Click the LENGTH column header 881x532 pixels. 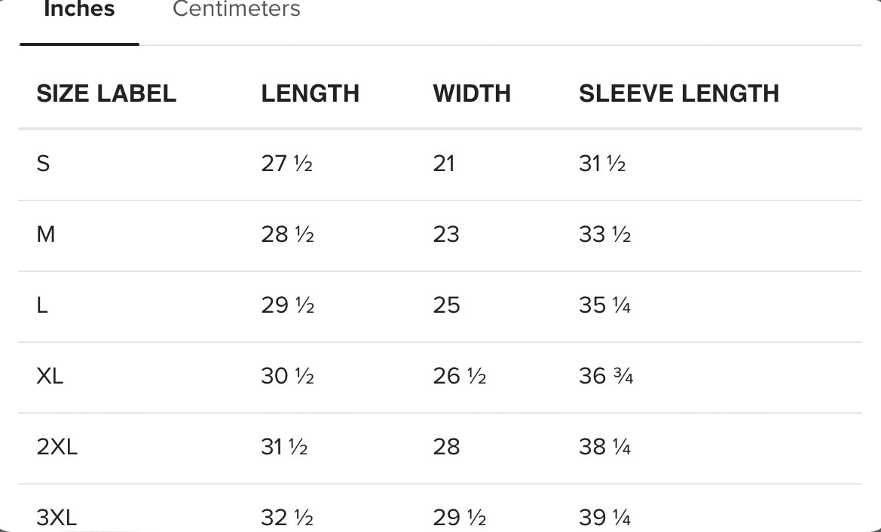click(310, 93)
